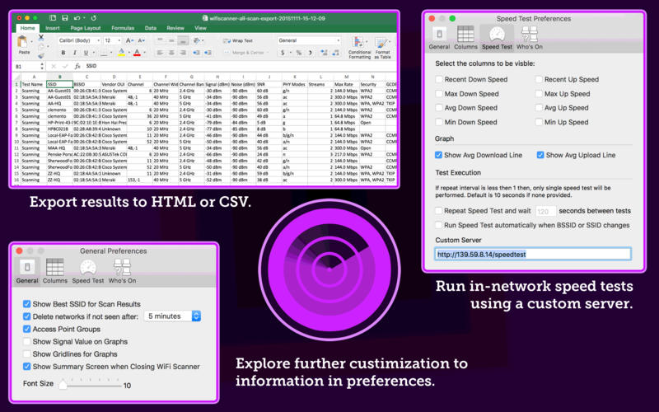This screenshot has height=412, width=659.
Task: Adjust the Font Size slider
Action: (x=63, y=384)
